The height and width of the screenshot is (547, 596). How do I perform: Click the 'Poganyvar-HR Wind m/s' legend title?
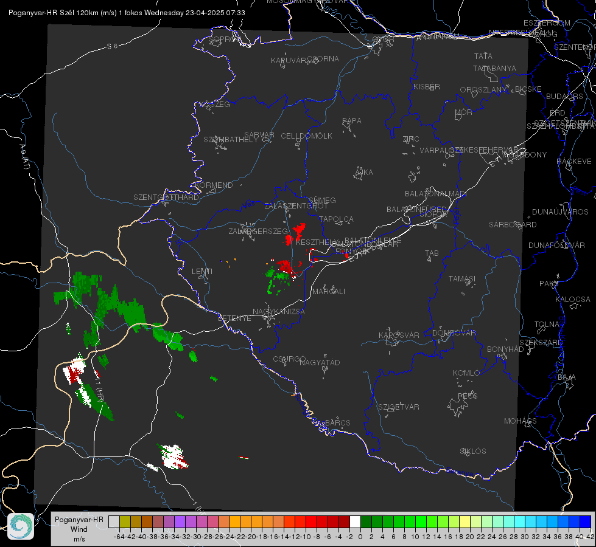79,529
